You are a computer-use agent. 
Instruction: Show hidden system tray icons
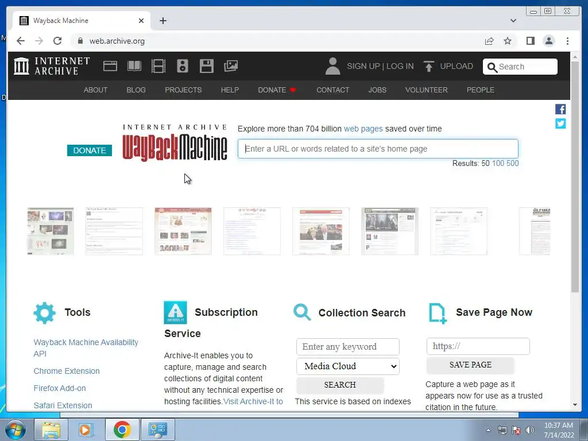(x=488, y=430)
